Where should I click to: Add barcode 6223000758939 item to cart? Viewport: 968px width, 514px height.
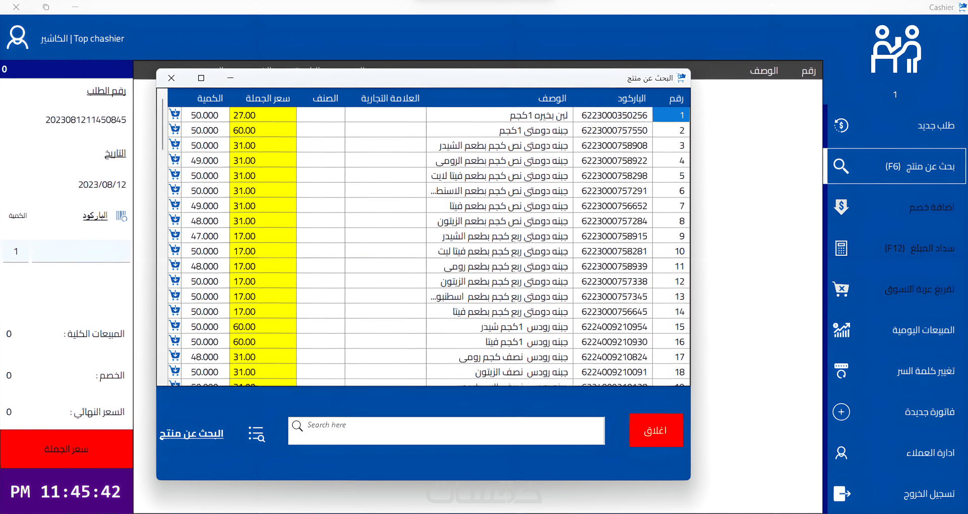(175, 266)
